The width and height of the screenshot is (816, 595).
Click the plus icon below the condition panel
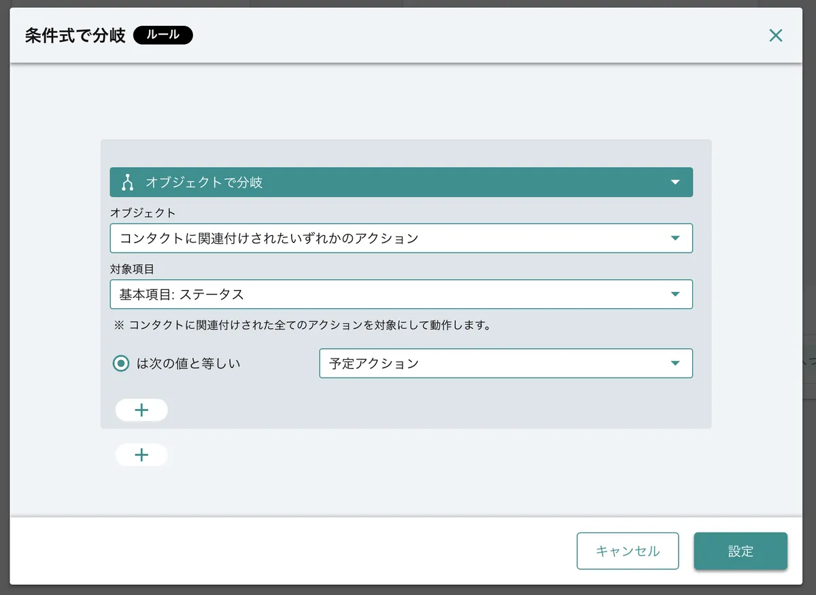tap(141, 455)
